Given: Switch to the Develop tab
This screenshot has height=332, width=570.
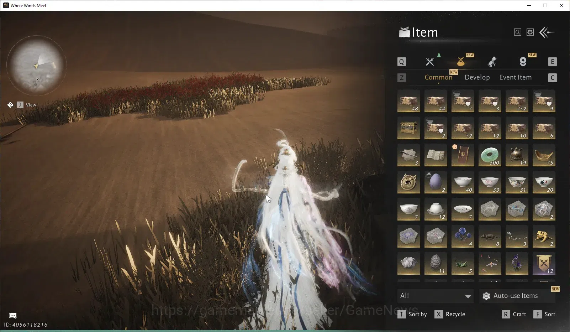Looking at the screenshot, I should [x=477, y=77].
